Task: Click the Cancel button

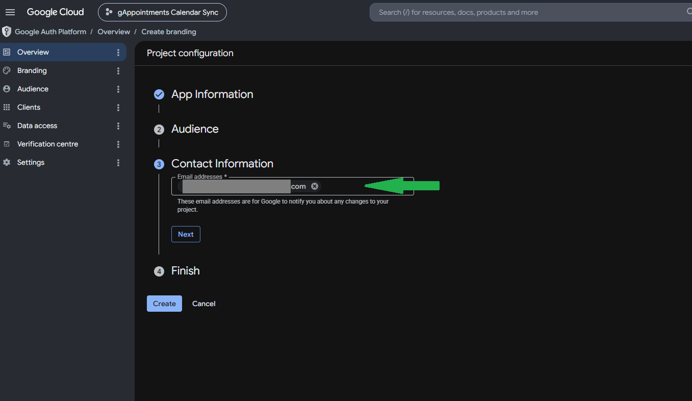Action: [204, 304]
